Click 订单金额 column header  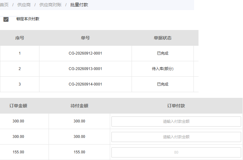[x=18, y=106]
